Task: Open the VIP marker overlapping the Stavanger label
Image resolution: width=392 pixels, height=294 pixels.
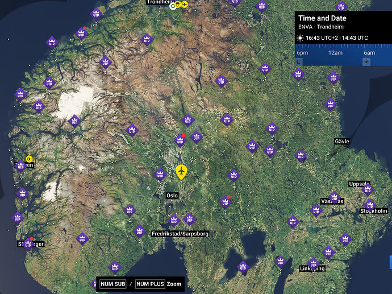Action: point(28,244)
